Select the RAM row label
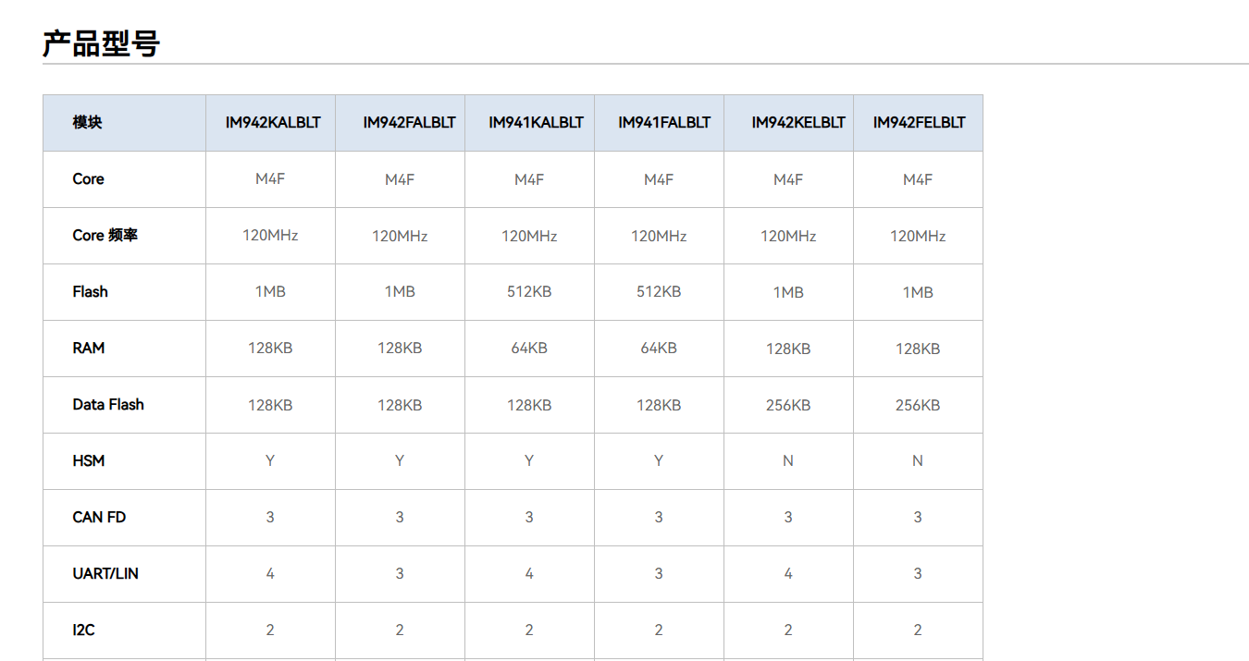1249x661 pixels. click(88, 349)
